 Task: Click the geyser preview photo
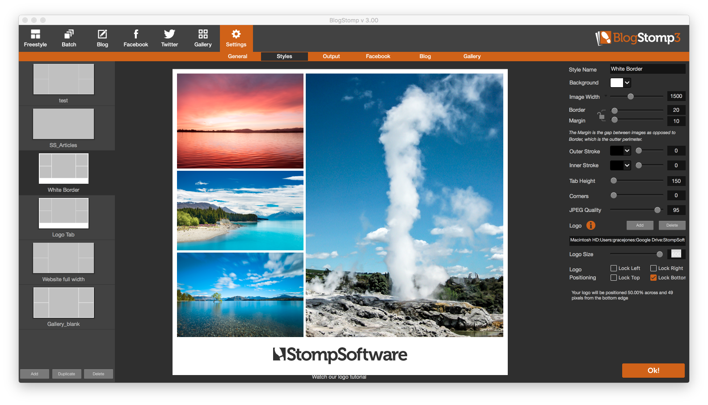pos(405,205)
